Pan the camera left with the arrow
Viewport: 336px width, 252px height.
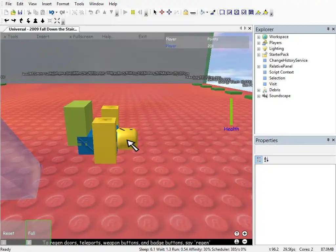point(7,21)
